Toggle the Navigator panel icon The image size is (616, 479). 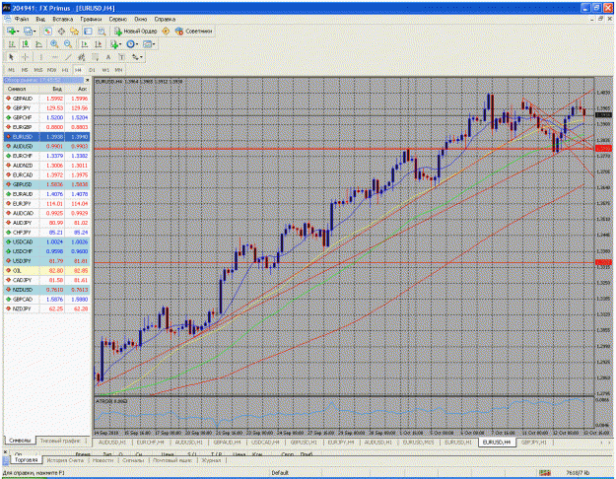tap(74, 31)
